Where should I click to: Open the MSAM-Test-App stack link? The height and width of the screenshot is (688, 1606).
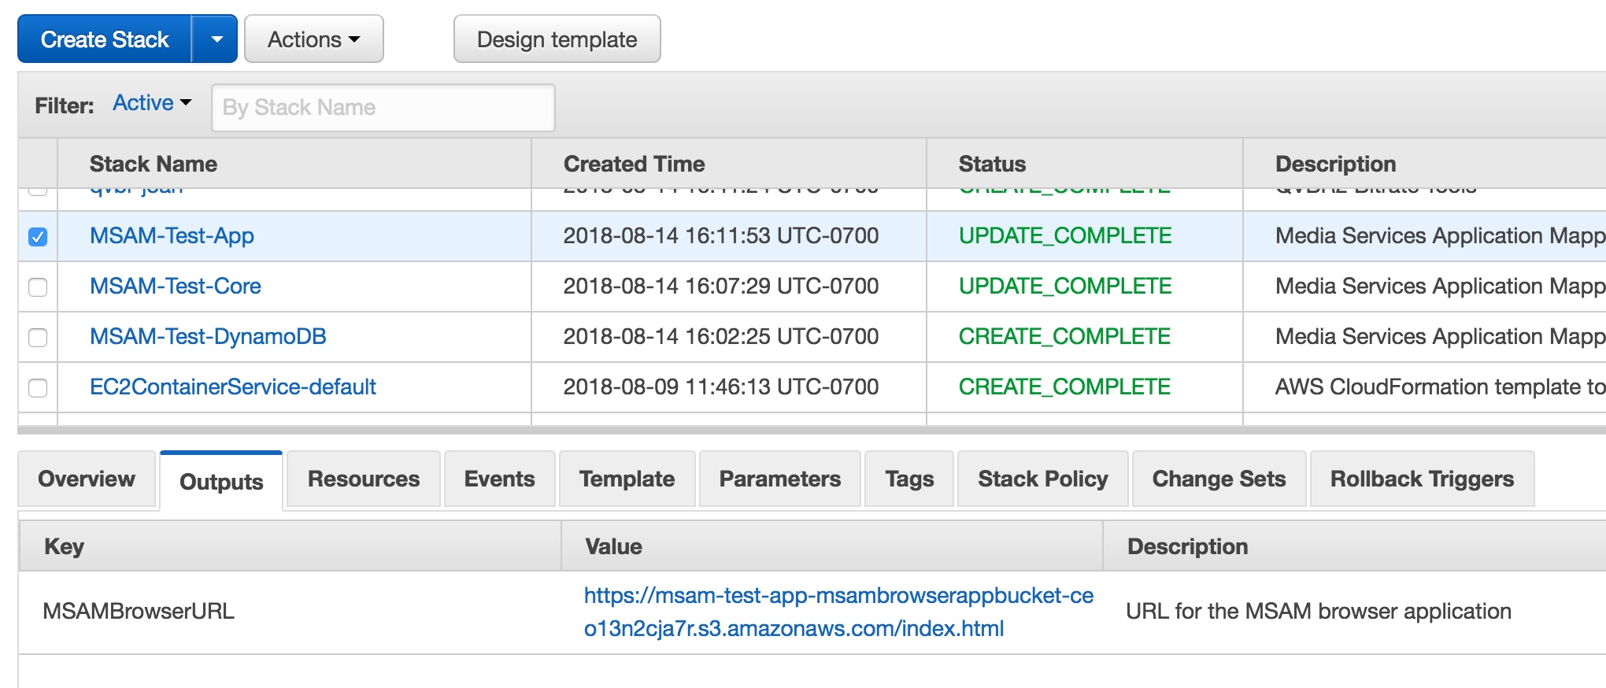172,235
